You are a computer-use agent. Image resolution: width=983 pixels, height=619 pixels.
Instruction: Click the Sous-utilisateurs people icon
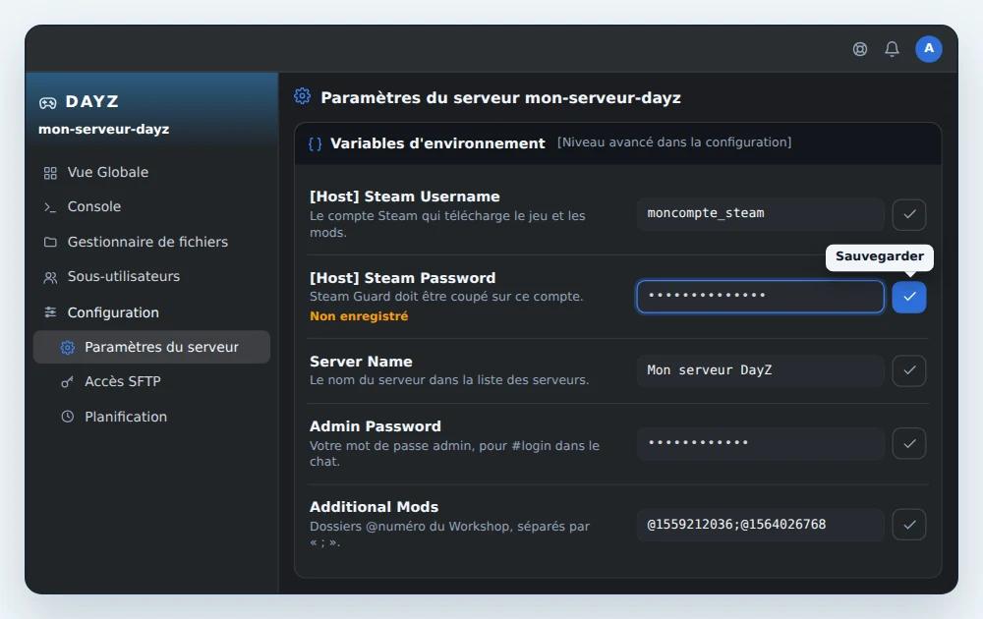pyautogui.click(x=50, y=277)
